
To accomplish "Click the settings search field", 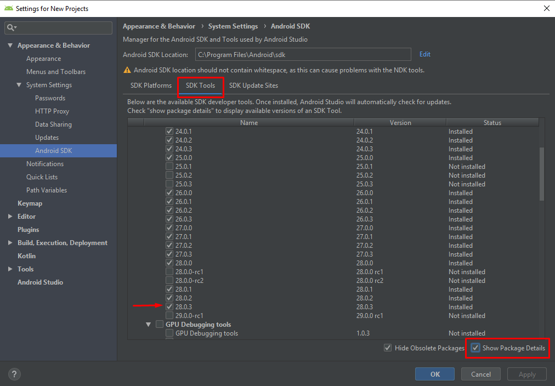I will (x=58, y=27).
